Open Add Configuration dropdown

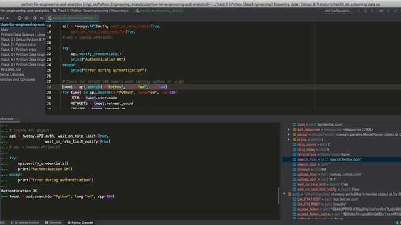coord(338,11)
